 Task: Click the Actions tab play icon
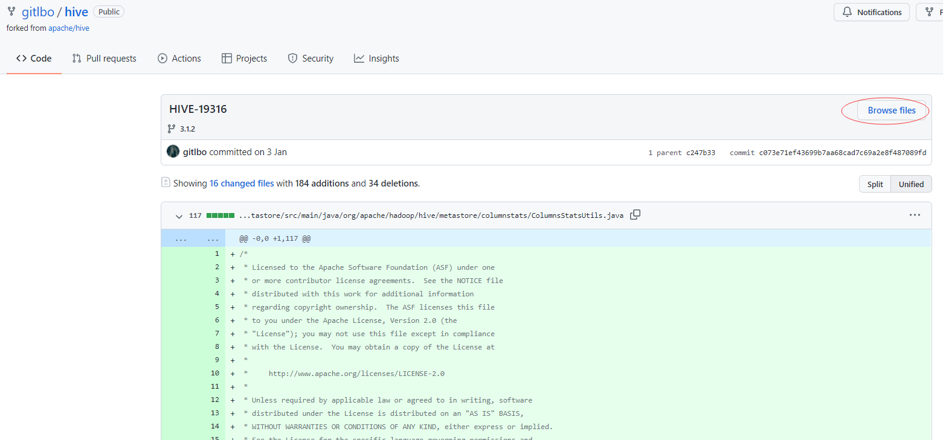163,59
